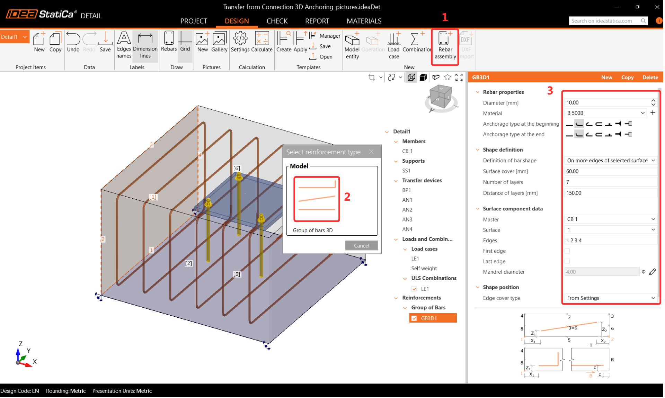
Task: Click Delete in GB3D1 header
Action: click(650, 77)
